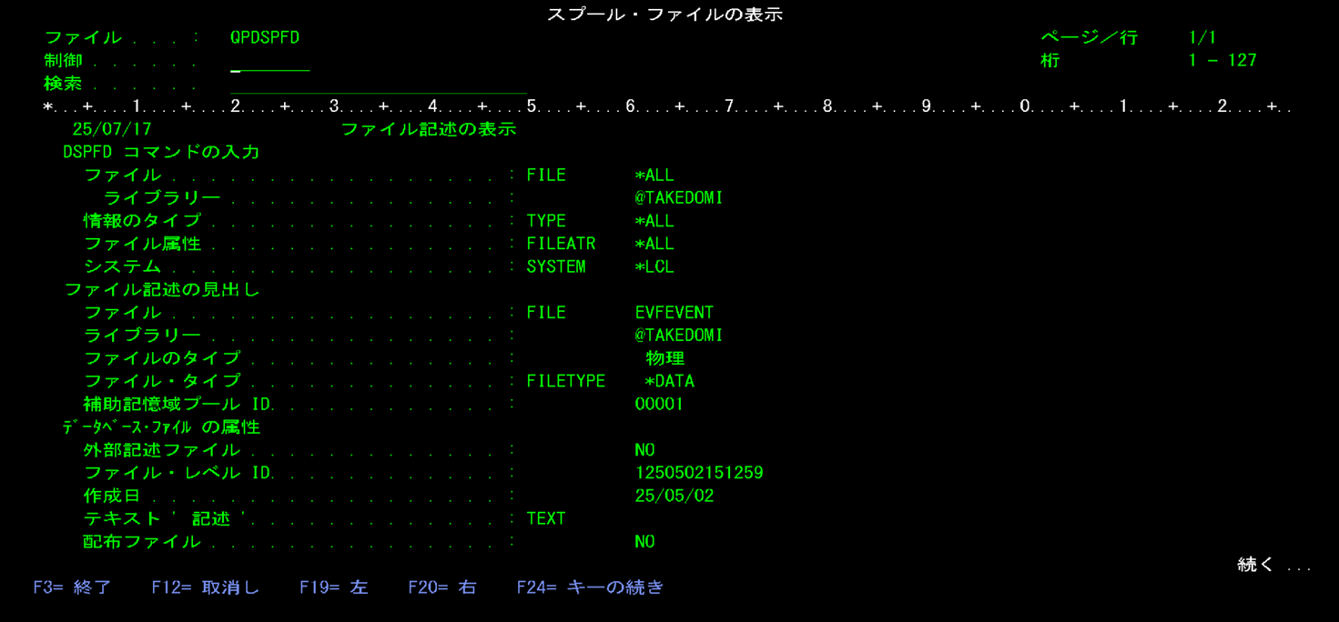The width and height of the screenshot is (1339, 622).
Task: Focus the 検索 search input field
Action: (379, 85)
